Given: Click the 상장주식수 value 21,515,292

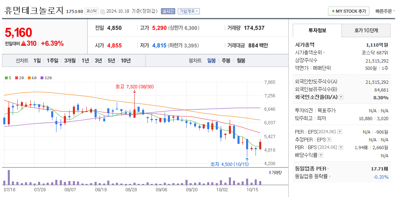Looking at the screenshot, I should click(377, 60).
